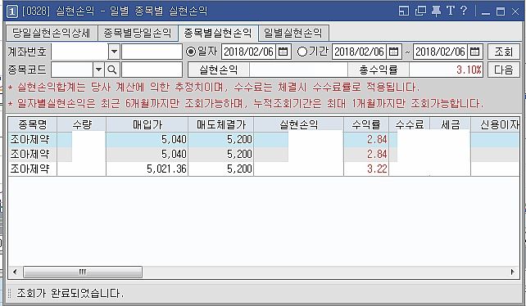The width and height of the screenshot is (526, 306).
Task: Click the stock name field beside search icon
Action: 152,70
